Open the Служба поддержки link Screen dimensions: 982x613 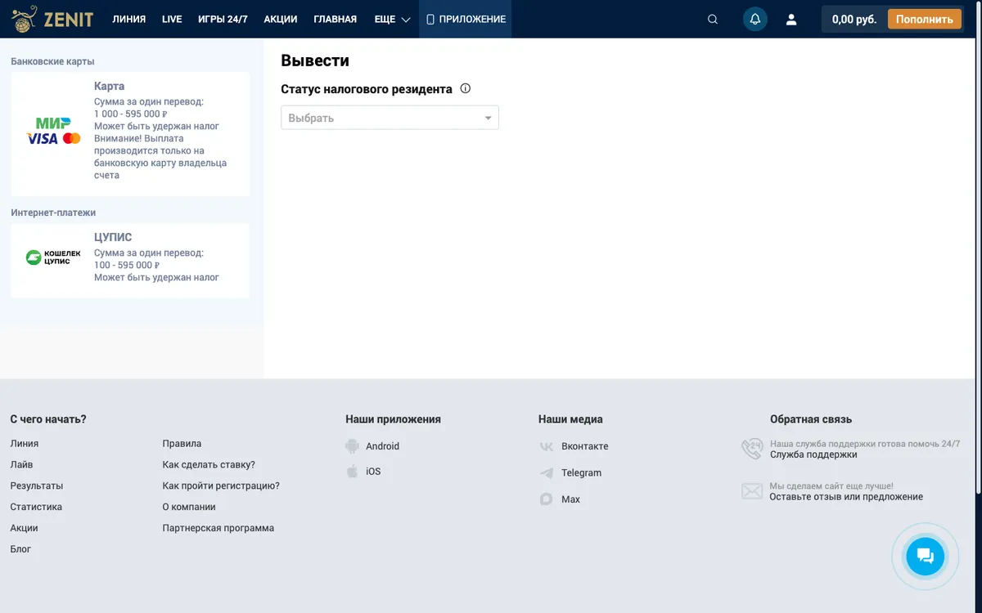[x=813, y=454]
